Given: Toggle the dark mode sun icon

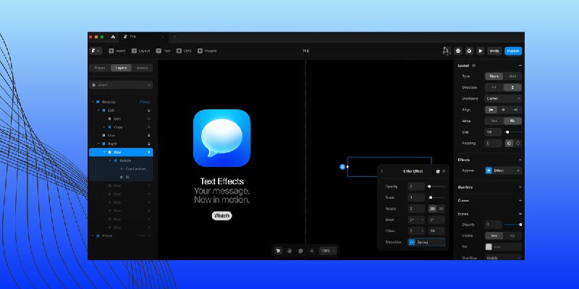Looking at the screenshot, I should tap(312, 251).
